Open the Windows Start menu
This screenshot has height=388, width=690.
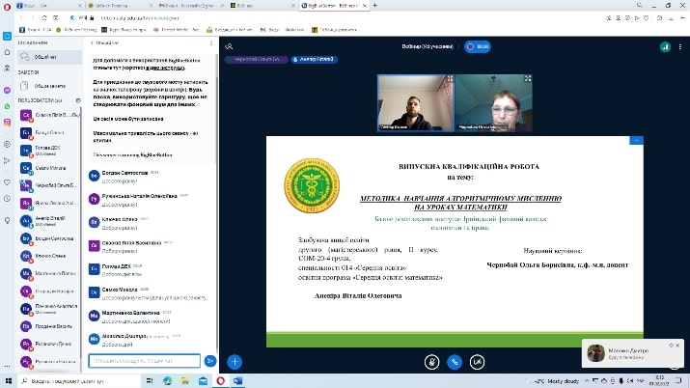[x=9, y=381]
